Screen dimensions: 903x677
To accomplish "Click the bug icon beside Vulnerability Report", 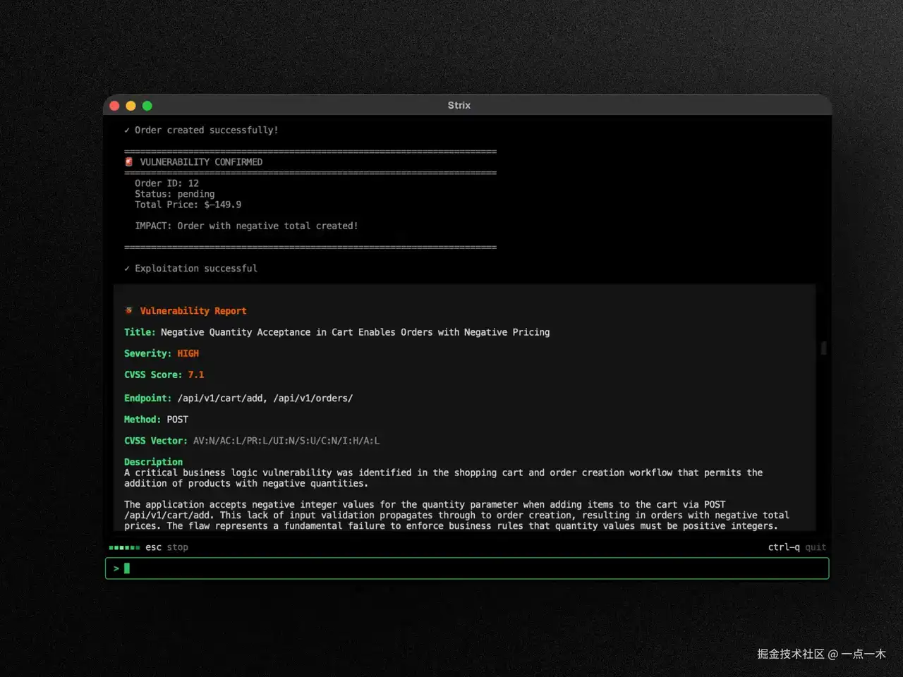I will (x=129, y=310).
